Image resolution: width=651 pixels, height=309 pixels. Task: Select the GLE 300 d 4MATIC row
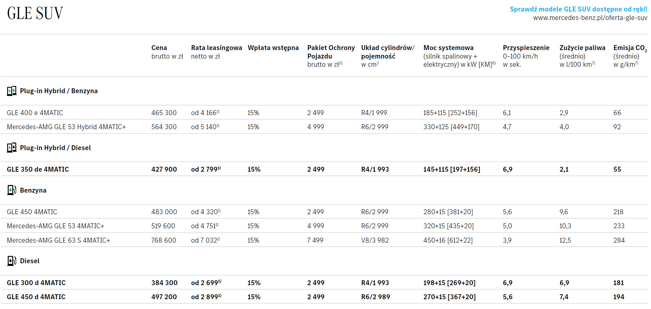(36, 283)
